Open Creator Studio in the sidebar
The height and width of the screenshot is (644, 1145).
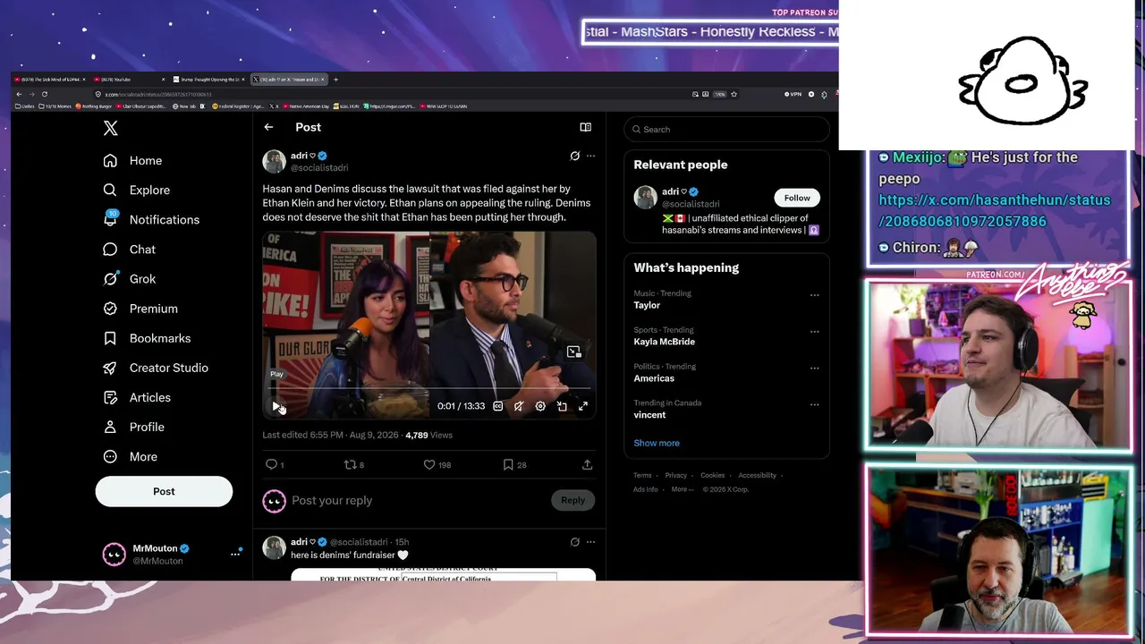point(155,368)
